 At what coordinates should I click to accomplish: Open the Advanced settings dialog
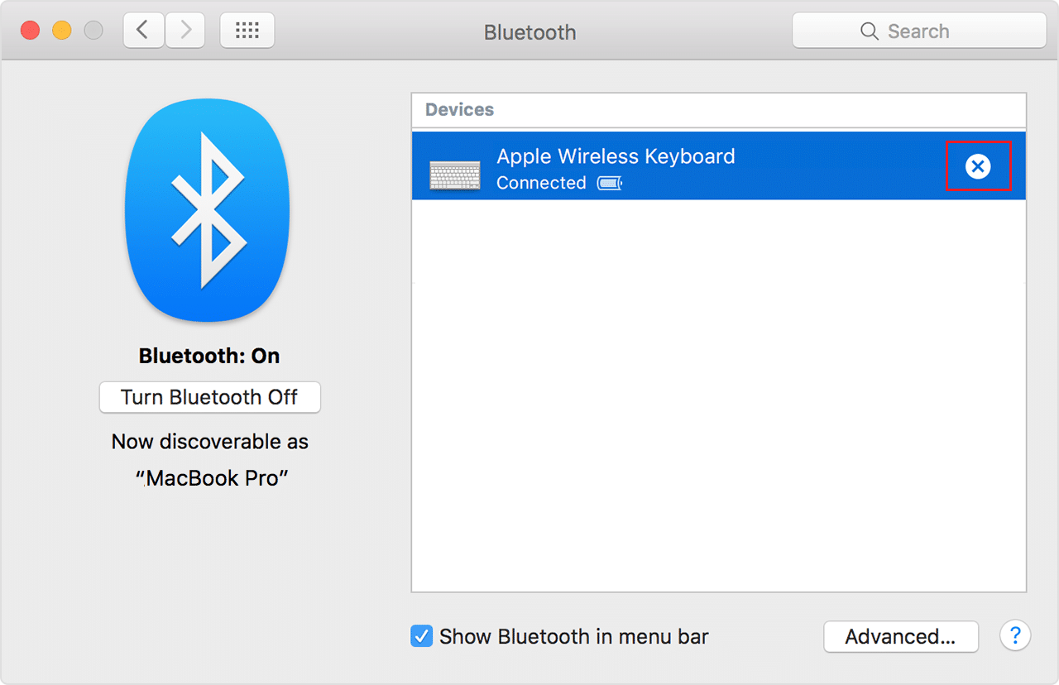[900, 636]
